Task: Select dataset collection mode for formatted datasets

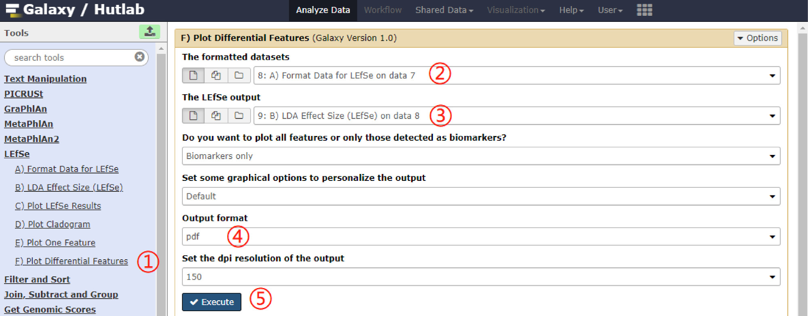Action: click(239, 75)
